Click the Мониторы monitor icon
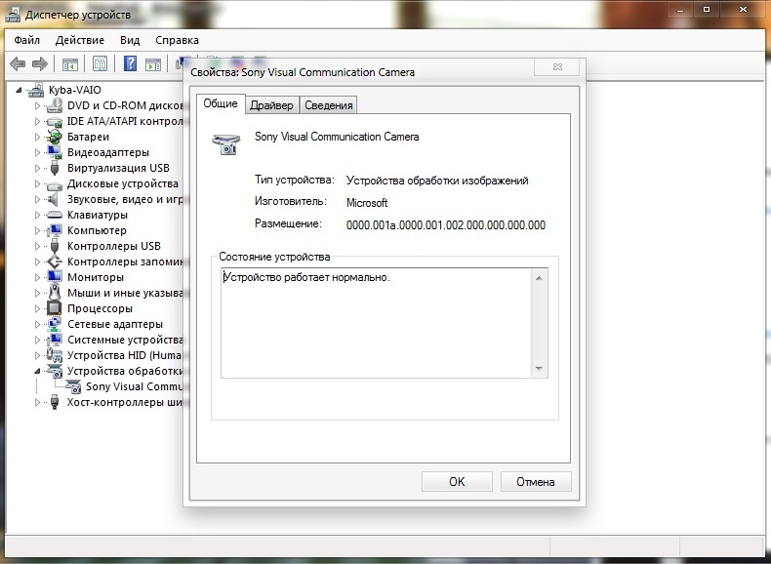 tap(55, 277)
